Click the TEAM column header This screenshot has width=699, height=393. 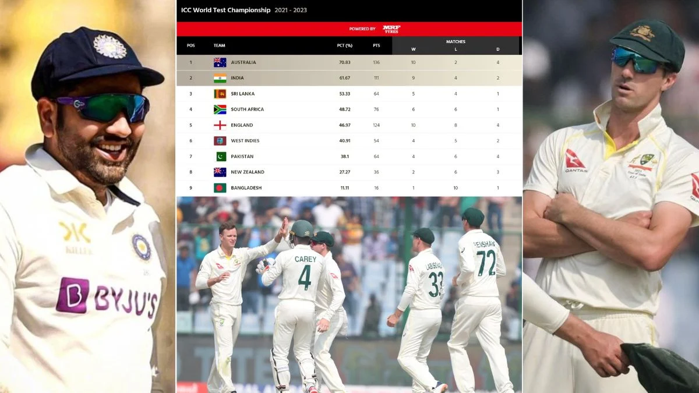point(220,45)
